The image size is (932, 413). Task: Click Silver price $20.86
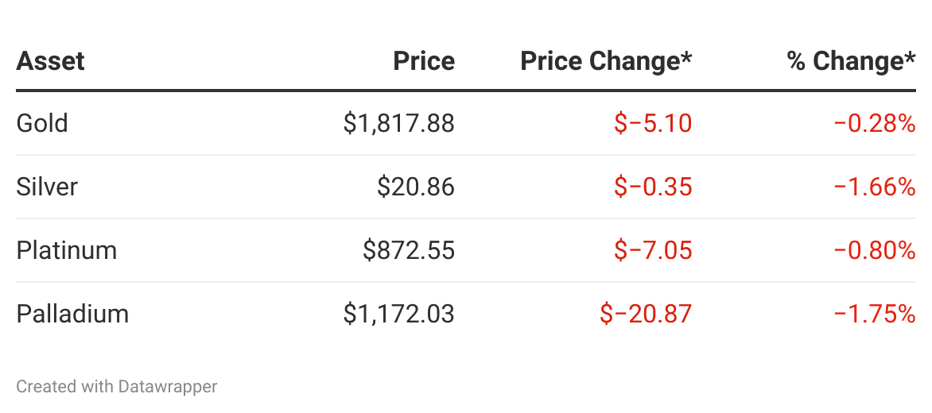(x=415, y=187)
